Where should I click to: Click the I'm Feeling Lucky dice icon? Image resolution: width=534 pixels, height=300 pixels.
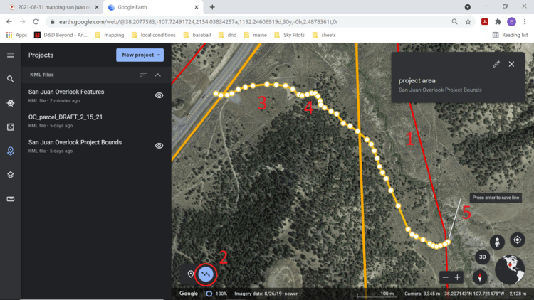[x=11, y=127]
